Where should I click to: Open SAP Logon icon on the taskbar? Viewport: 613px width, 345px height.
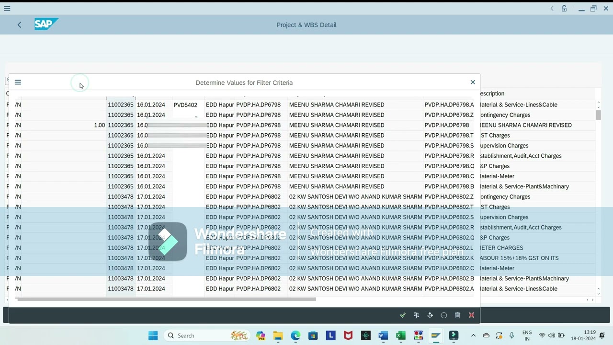tap(436, 335)
